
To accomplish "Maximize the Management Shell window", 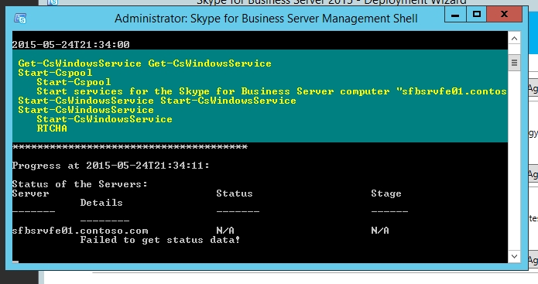I will pyautogui.click(x=477, y=15).
